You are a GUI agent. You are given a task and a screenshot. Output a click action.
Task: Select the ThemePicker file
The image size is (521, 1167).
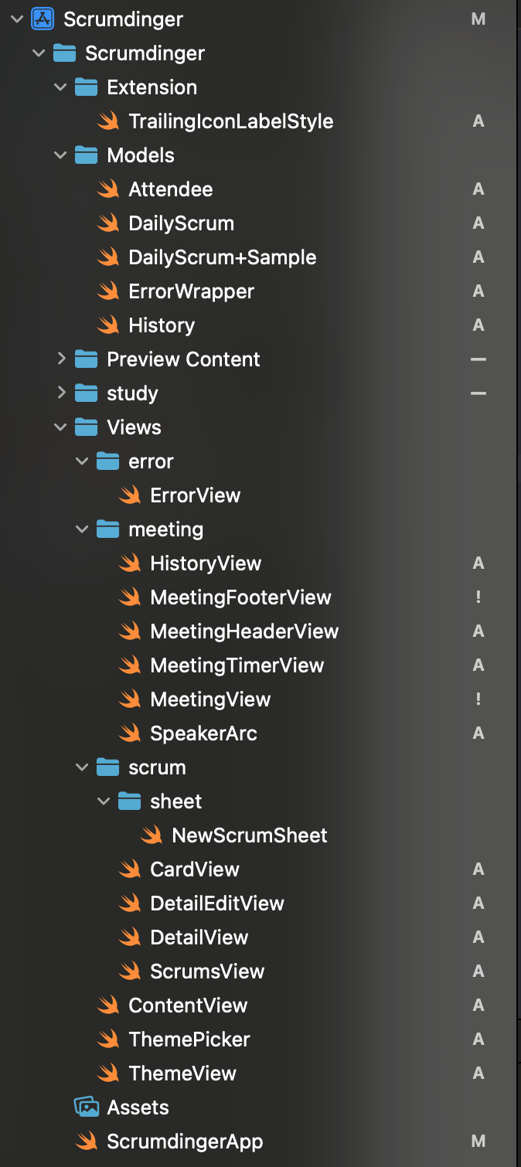pos(189,1039)
